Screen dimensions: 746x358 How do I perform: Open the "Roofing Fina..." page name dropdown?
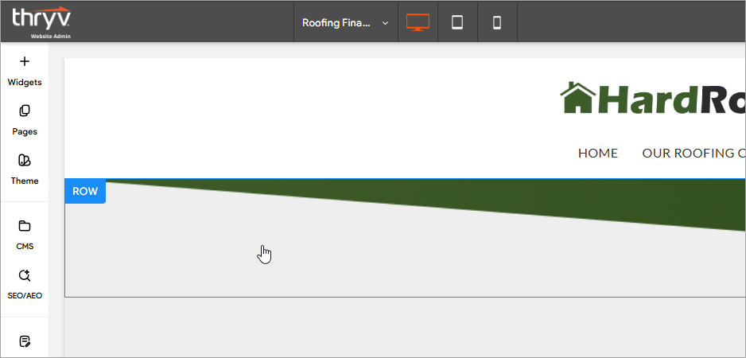point(336,23)
